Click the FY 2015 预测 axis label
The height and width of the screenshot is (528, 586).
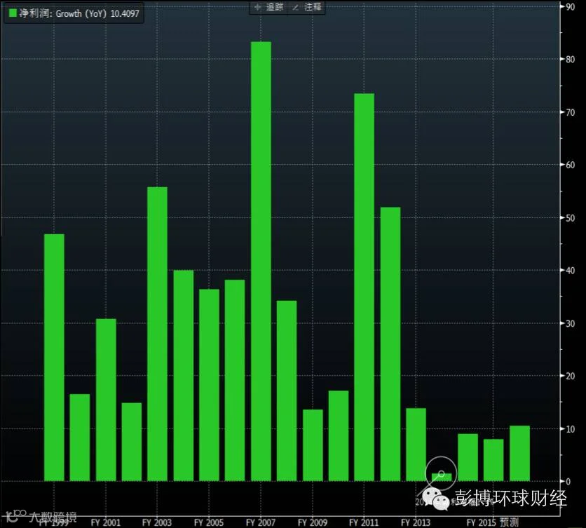493,522
